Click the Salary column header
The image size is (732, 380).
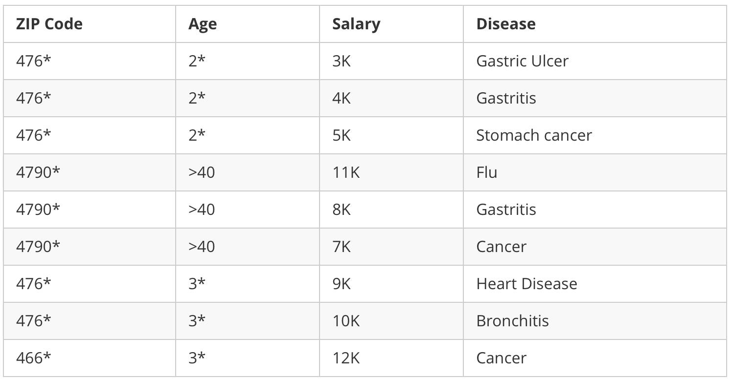click(x=356, y=24)
